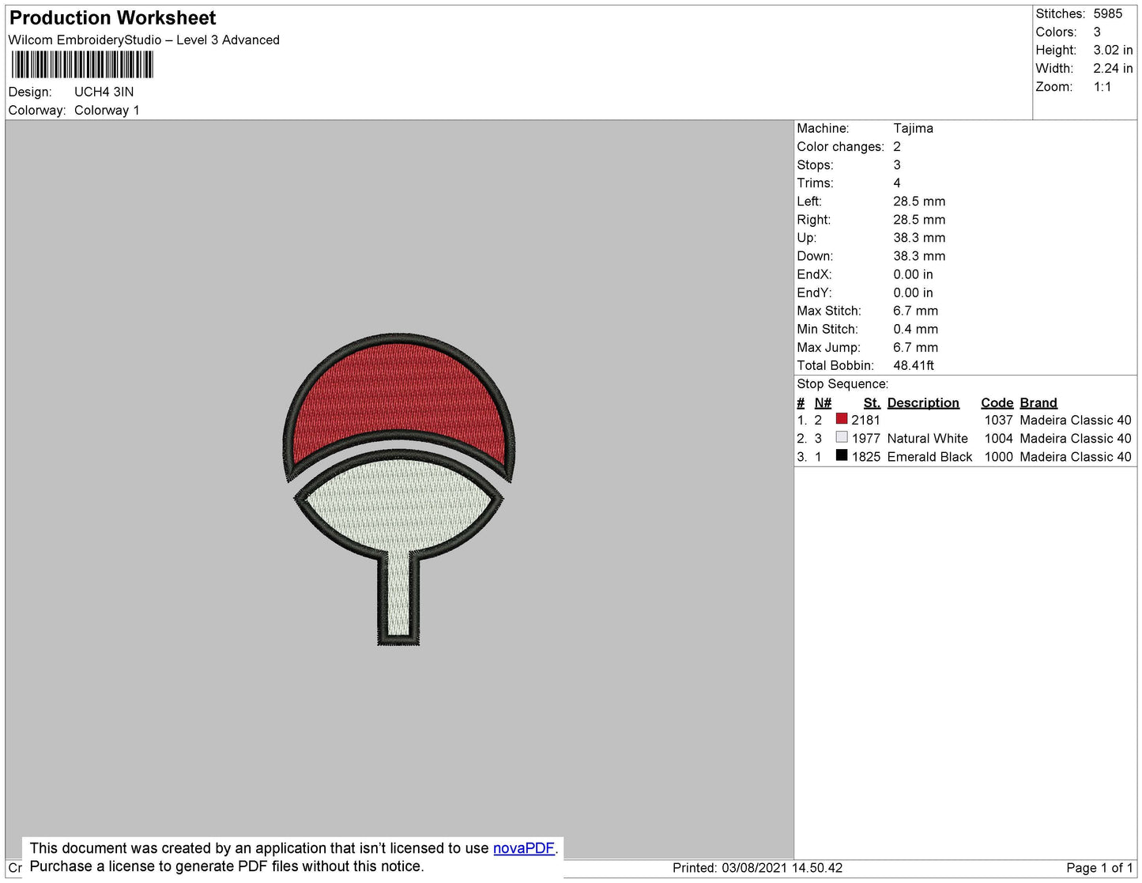
Task: Click the Colorway 1 value
Action: coord(107,110)
